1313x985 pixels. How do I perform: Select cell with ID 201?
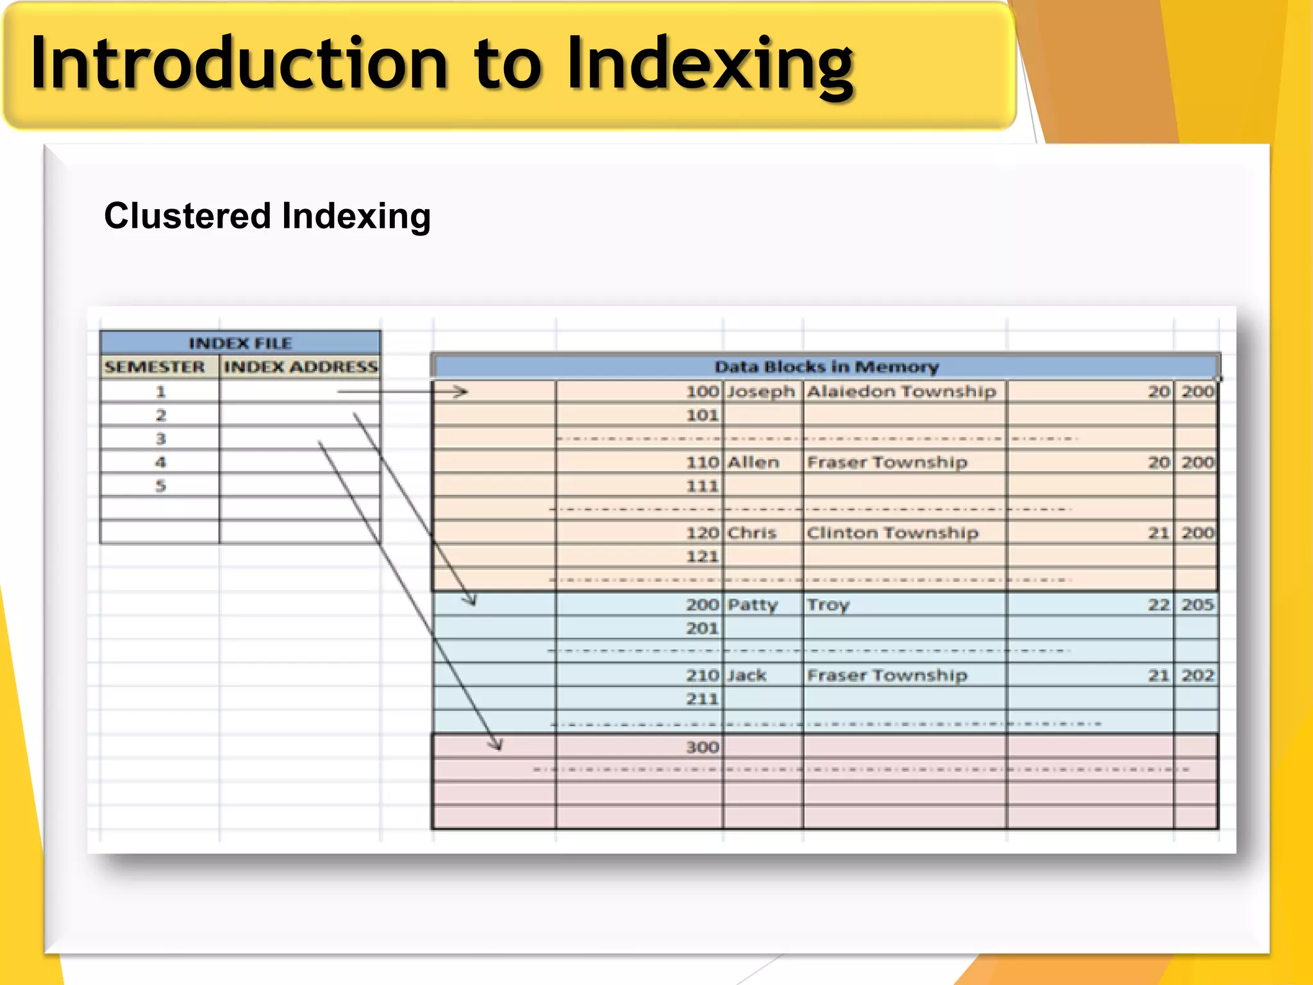640,628
